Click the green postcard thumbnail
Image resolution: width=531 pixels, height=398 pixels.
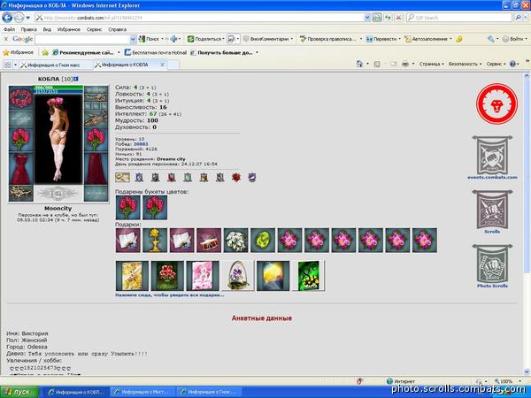(308, 275)
